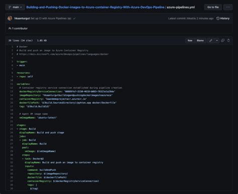Select line number 1

[12, 47]
